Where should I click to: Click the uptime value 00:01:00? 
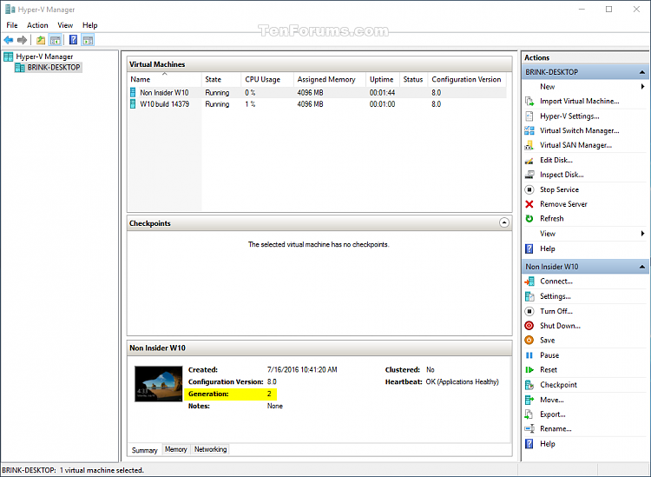(x=383, y=104)
